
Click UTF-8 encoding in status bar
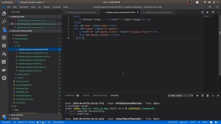tap(193, 122)
